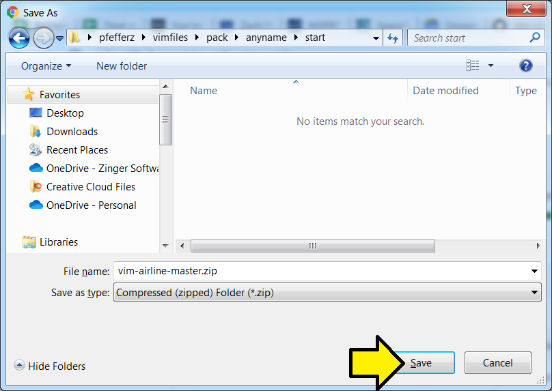Expand the arrow after pfefferz breadcrumb
Viewport: 552px width, 391px height.
[x=143, y=38]
